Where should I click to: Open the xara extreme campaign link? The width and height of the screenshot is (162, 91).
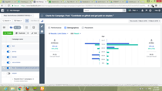16,62
